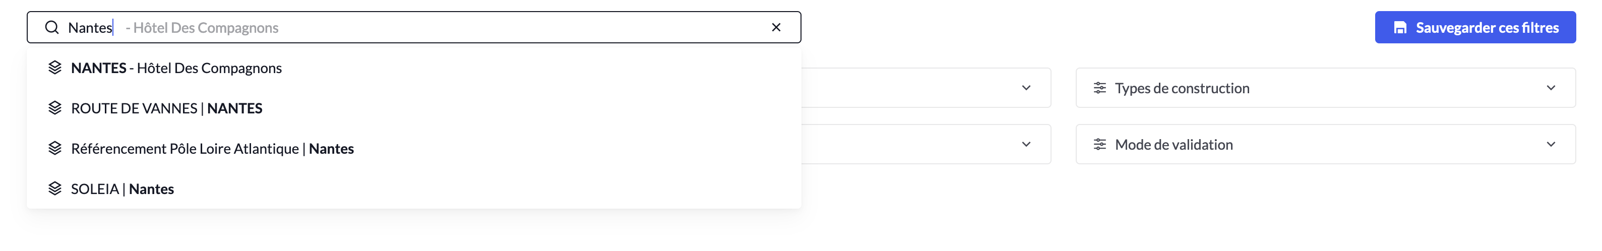The image size is (1602, 251).
Task: Click the save icon on Sauvegarder button
Action: pos(1400,27)
